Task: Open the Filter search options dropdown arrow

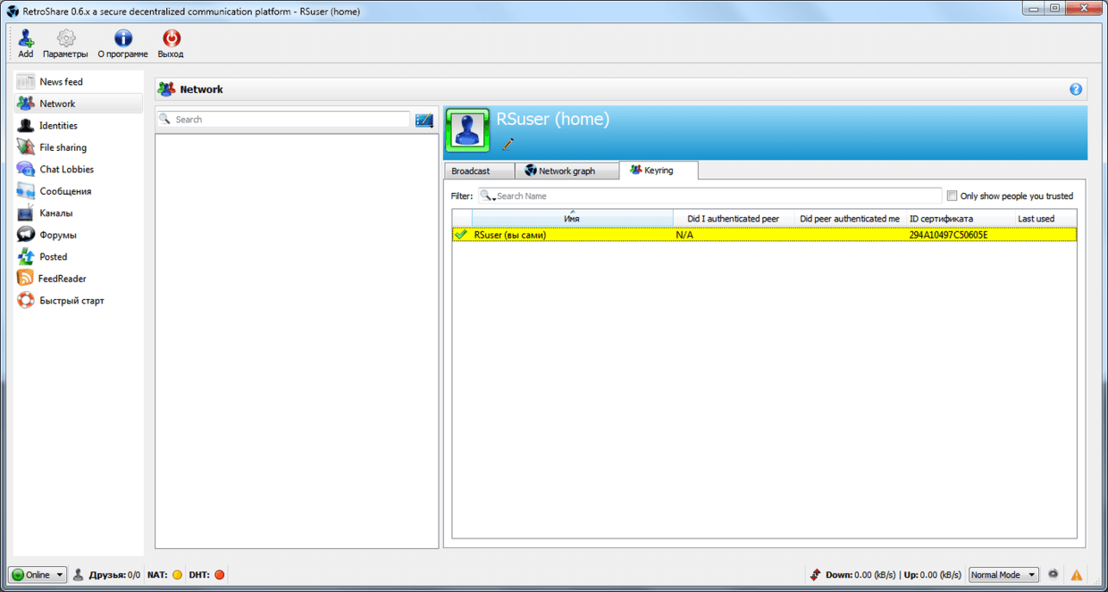Action: point(488,196)
